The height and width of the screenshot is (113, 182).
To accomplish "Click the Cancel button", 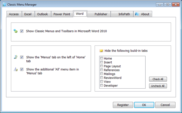I will (165, 105).
